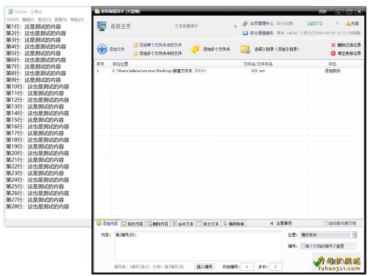
Task: Switch to the 合并文本 tab
Action: (x=183, y=224)
